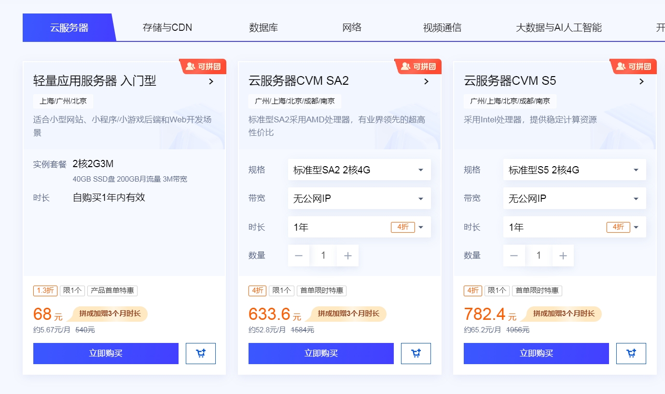Switch to the 数据库 tab
The width and height of the screenshot is (665, 394).
click(x=263, y=27)
